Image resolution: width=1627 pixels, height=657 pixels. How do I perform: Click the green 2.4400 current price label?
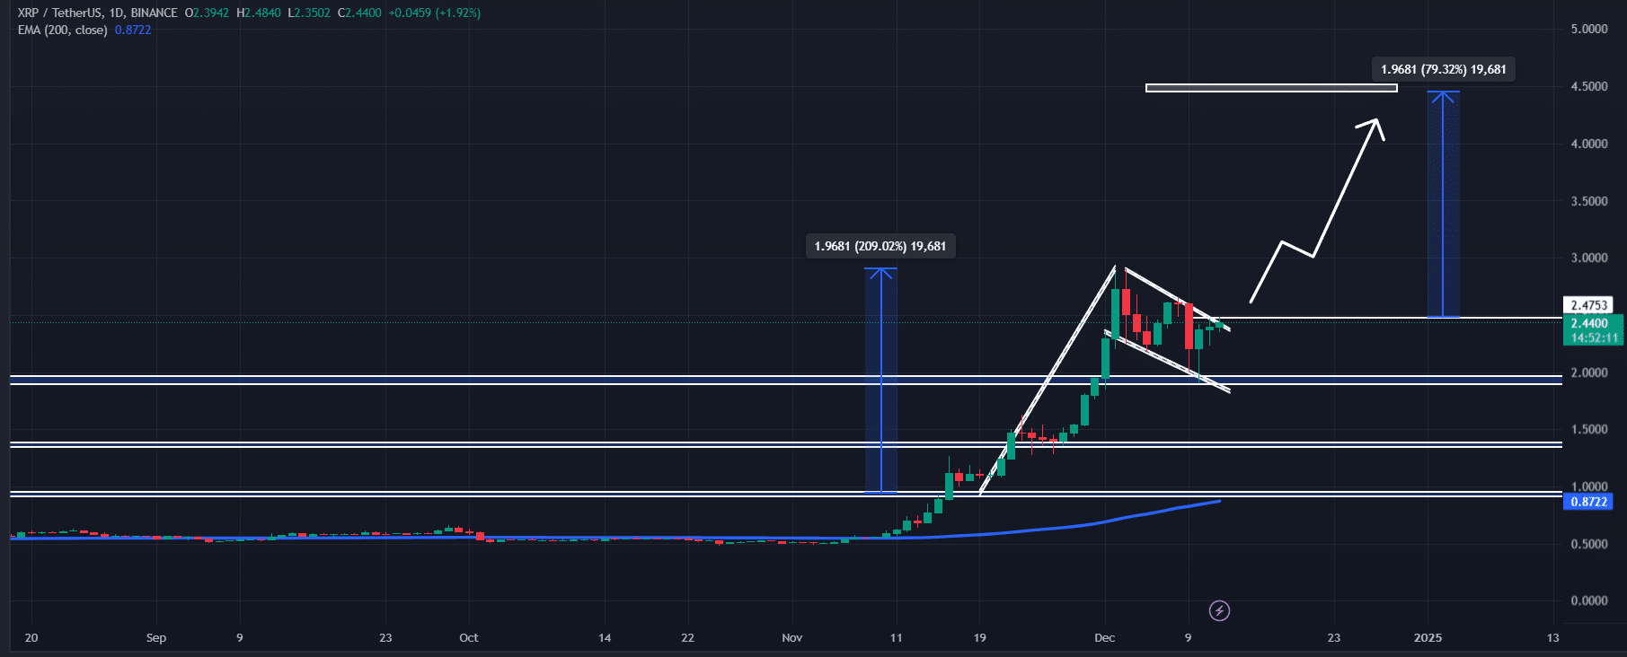click(x=1589, y=323)
